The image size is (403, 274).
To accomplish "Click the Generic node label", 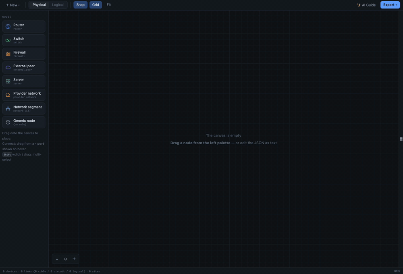I will tap(24, 120).
